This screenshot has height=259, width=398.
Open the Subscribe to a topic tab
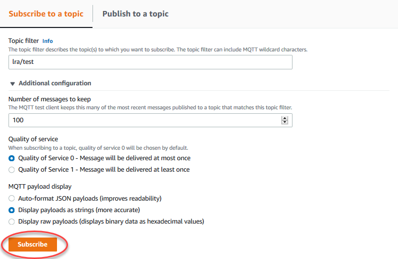(46, 14)
